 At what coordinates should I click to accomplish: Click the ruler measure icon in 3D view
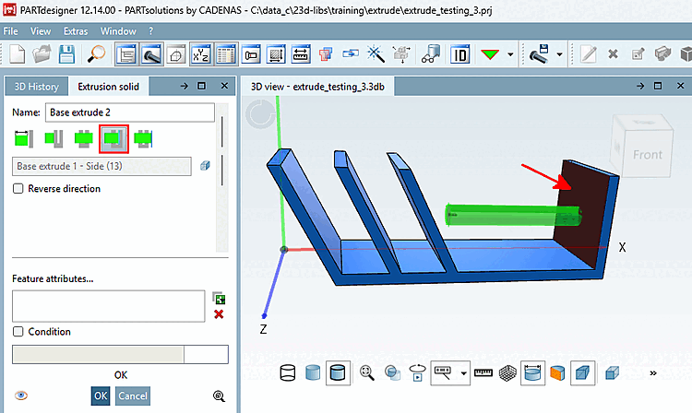pyautogui.click(x=483, y=372)
